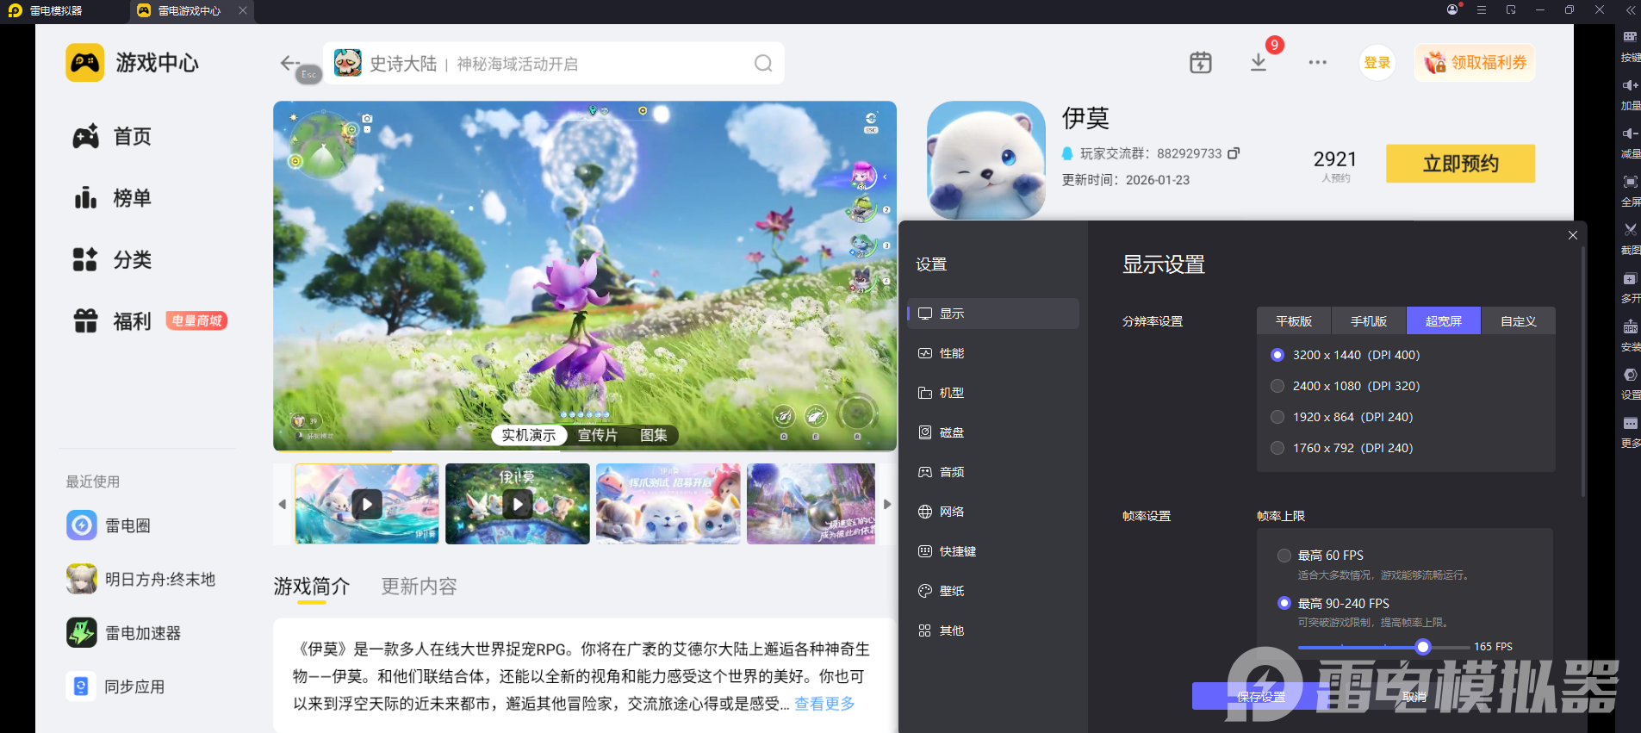Open the user account icon in title bar

click(x=1453, y=9)
